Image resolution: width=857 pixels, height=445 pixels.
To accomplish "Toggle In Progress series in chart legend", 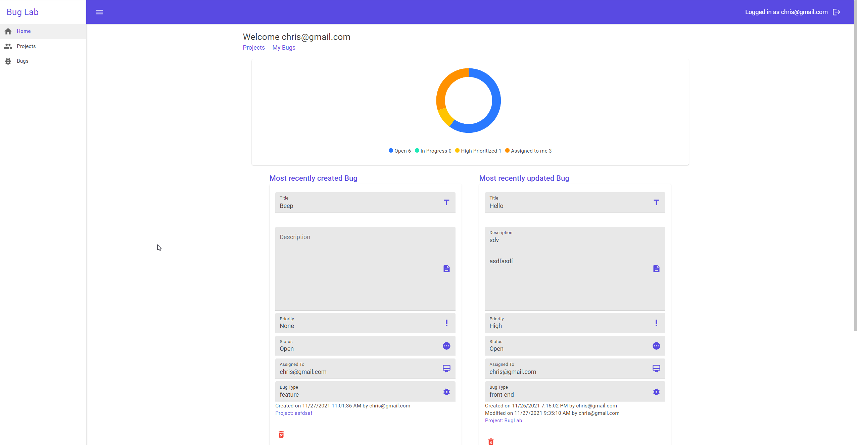I will (433, 151).
